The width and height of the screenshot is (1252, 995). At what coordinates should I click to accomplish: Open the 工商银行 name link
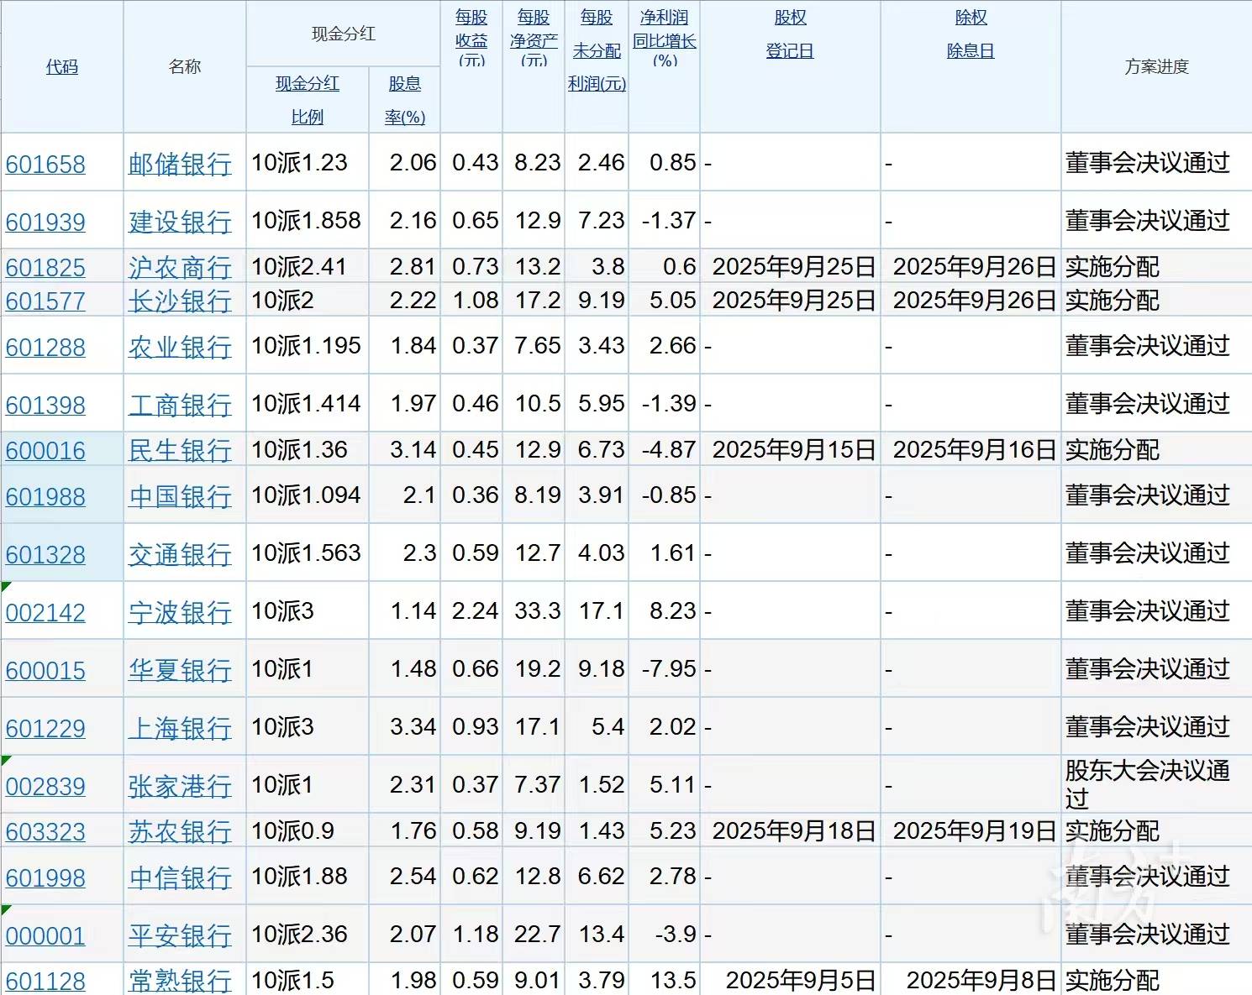[180, 405]
